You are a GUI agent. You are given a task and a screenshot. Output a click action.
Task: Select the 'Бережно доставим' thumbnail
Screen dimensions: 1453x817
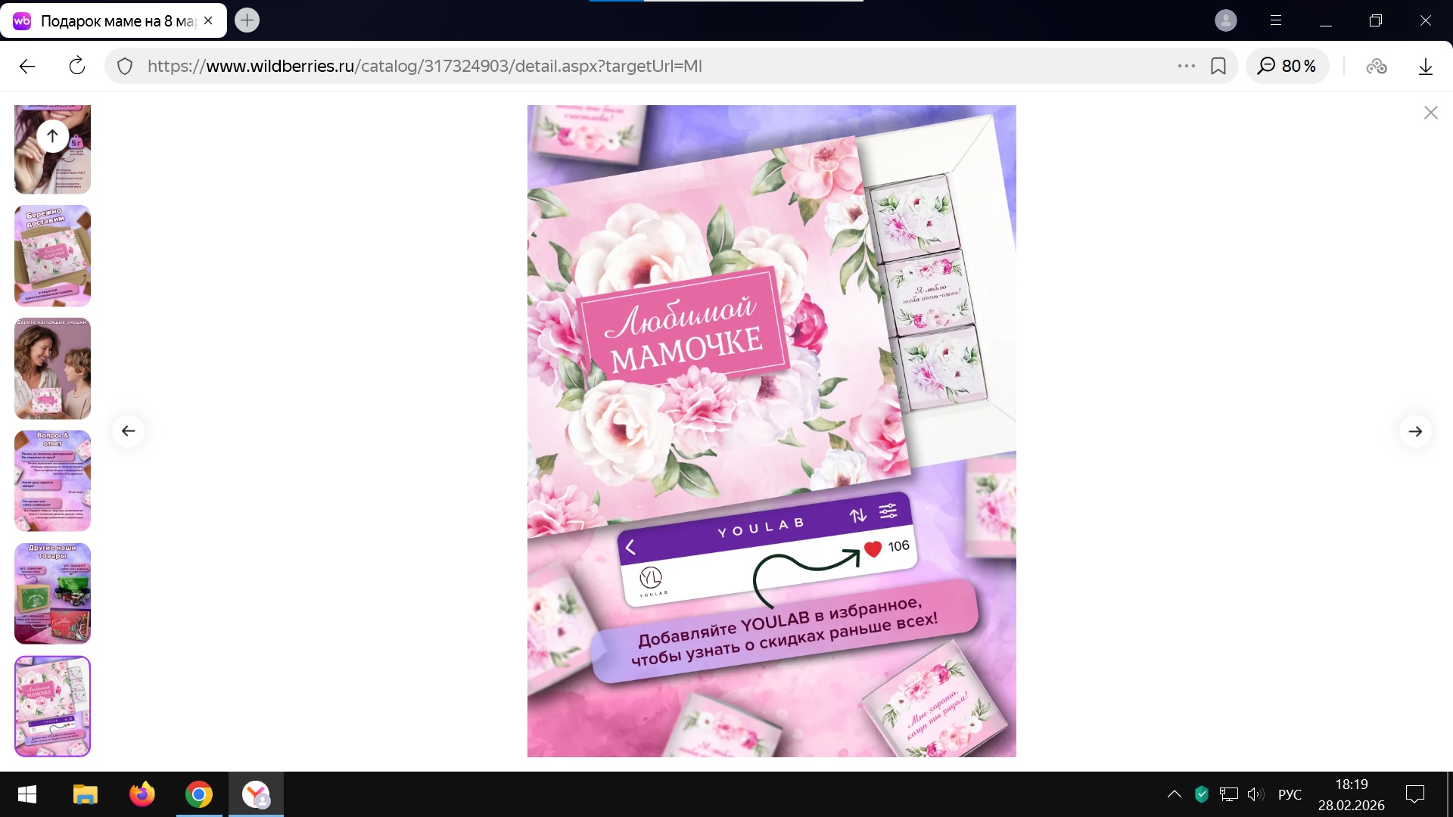coord(52,256)
